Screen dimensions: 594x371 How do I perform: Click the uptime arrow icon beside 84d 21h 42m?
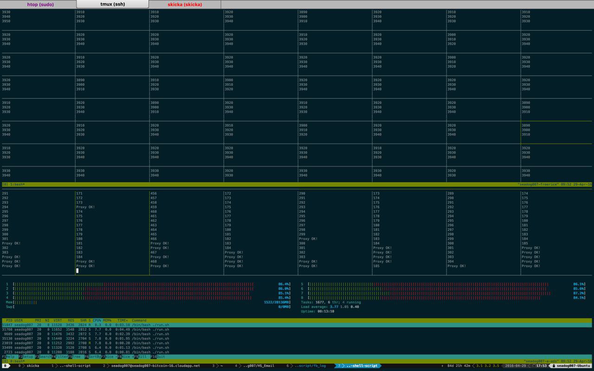(442, 366)
